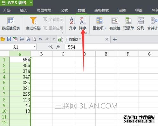
Task: Enable AutoFilter (自动筛选)
Action: 33,24
